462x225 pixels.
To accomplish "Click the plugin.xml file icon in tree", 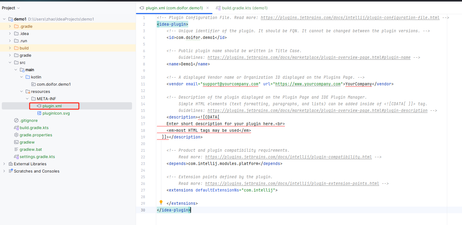I will tap(39, 106).
